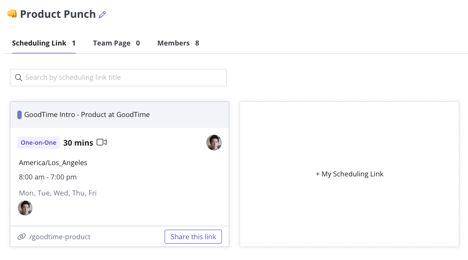Screen dimensions: 468x260
Task: Click the 8:00 am - 7:00 pm hours
Action: click(48, 177)
